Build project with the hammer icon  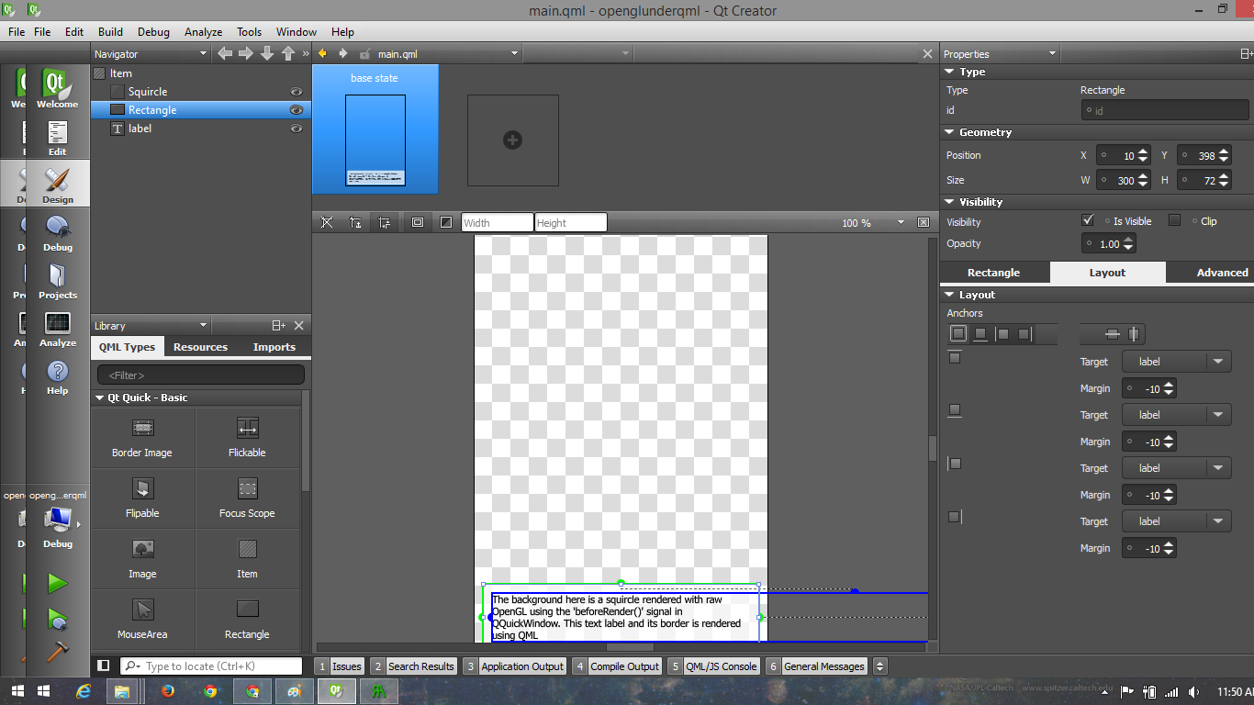click(x=58, y=651)
